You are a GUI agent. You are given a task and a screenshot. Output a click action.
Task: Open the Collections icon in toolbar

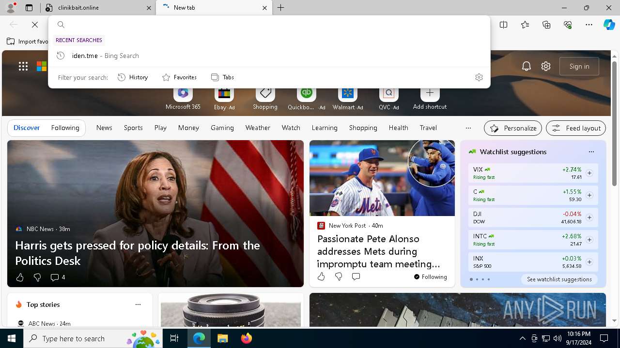546,25
